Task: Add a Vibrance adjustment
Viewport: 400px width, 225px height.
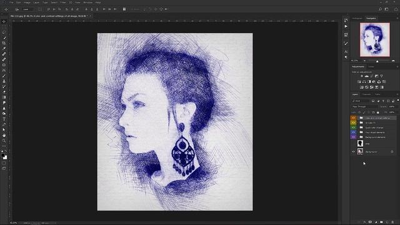Action: coord(382,76)
